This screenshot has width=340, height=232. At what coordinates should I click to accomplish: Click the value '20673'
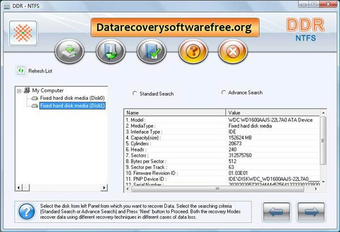[235, 144]
